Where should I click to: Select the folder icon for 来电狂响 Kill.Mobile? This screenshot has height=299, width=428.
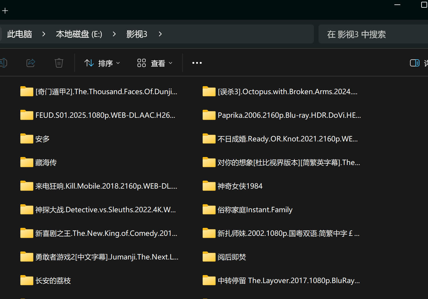pos(27,186)
